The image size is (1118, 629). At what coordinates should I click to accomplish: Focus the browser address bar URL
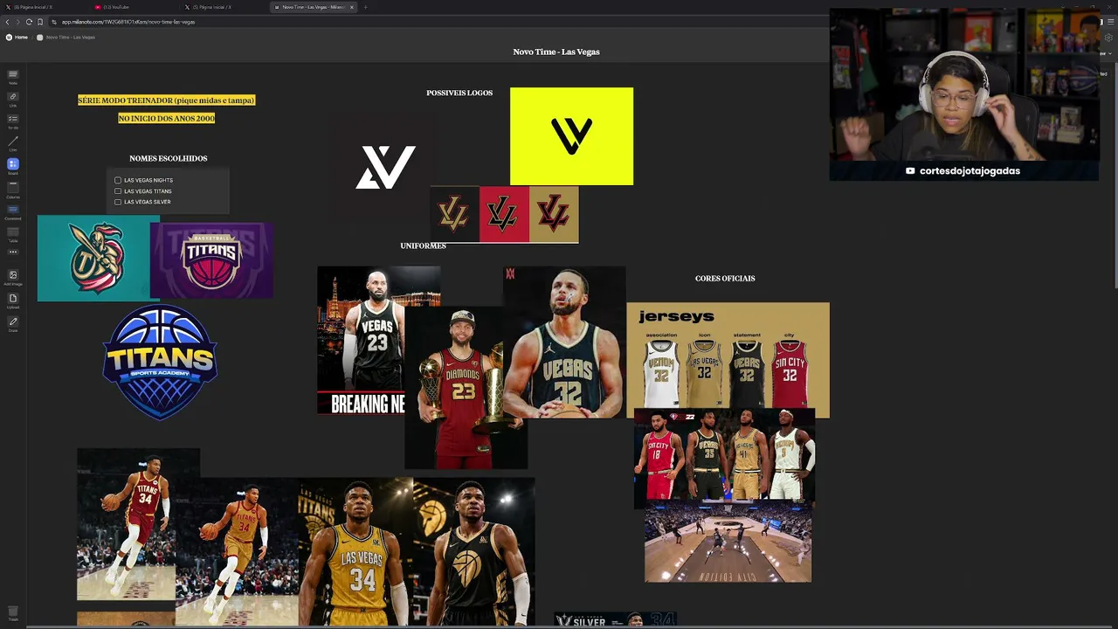click(128, 22)
